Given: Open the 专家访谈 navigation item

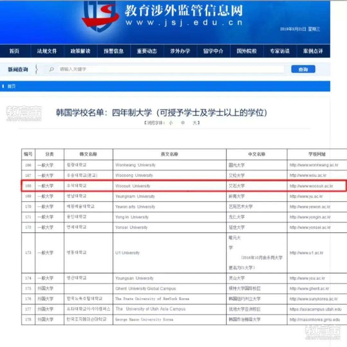Looking at the screenshot, I should click(280, 51).
